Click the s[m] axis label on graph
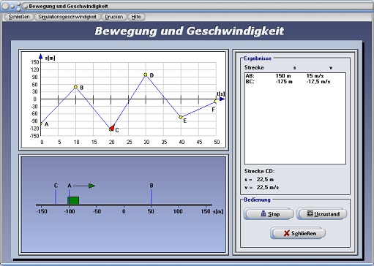374x266 pixels. [x=51, y=58]
